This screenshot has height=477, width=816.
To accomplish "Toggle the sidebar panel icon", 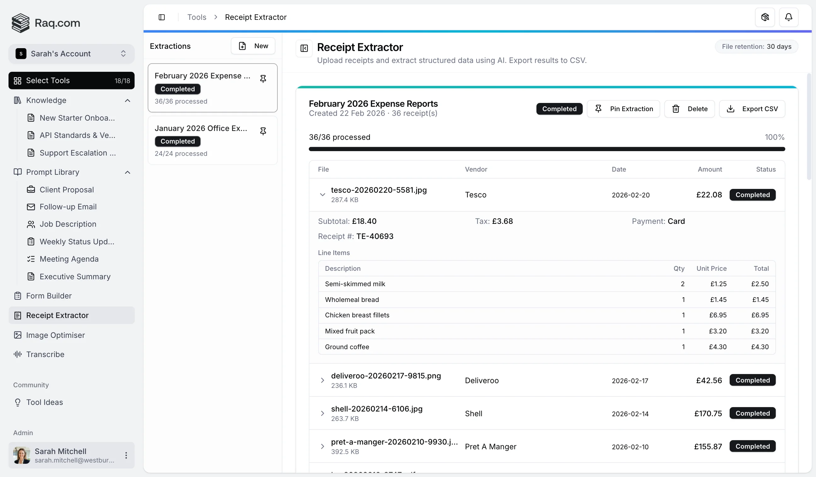I will click(x=161, y=17).
